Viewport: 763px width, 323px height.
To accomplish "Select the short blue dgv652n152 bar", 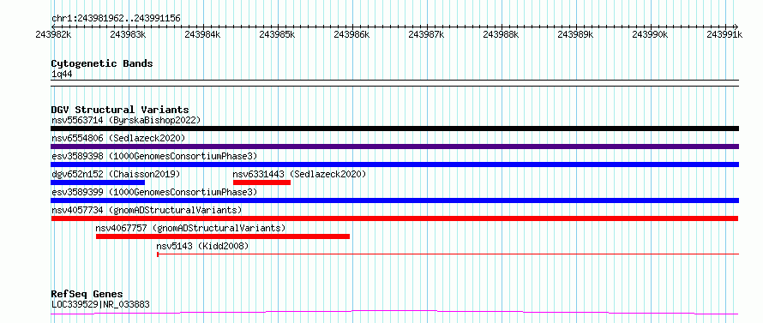I will pos(98,182).
